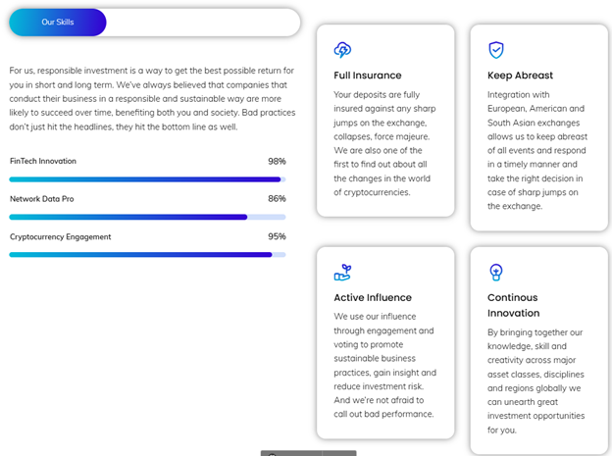This screenshot has width=612, height=456.
Task: Click the Full Insurance cloud lightning icon
Action: pos(342,50)
